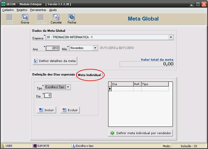This screenshot has width=208, height=149.
Task: Click the GECON app icon in title bar
Action: pyautogui.click(x=3, y=4)
